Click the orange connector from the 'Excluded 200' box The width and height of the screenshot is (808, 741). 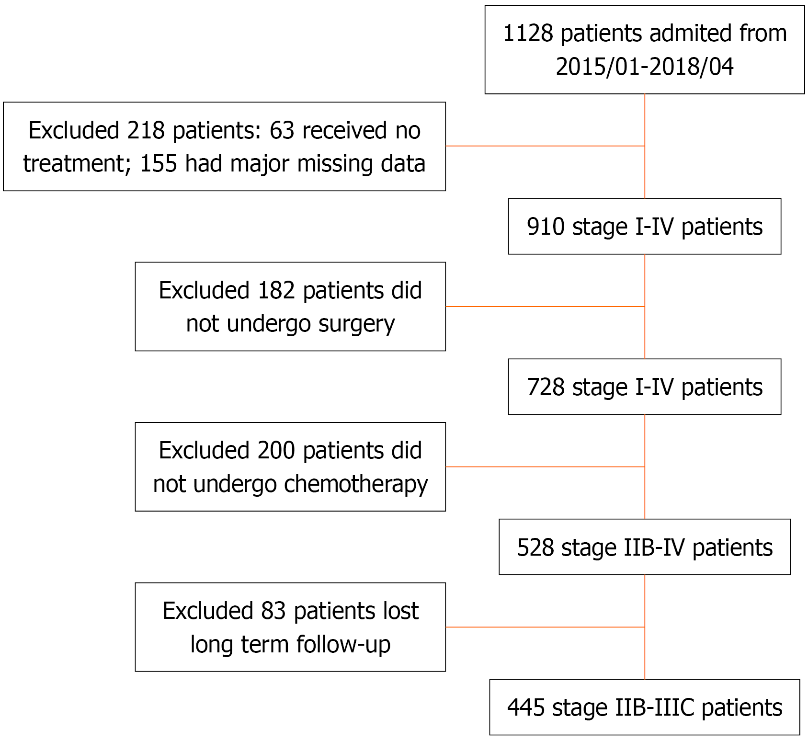coord(545,467)
